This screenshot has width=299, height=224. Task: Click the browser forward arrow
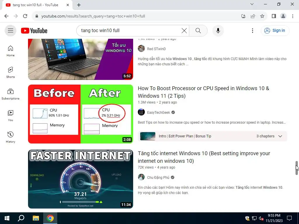tap(16, 16)
